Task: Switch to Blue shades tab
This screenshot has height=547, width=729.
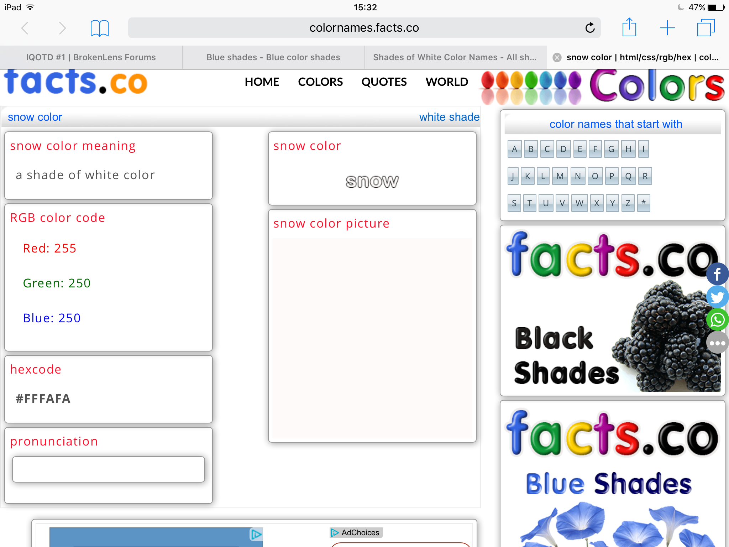Action: 273,57
